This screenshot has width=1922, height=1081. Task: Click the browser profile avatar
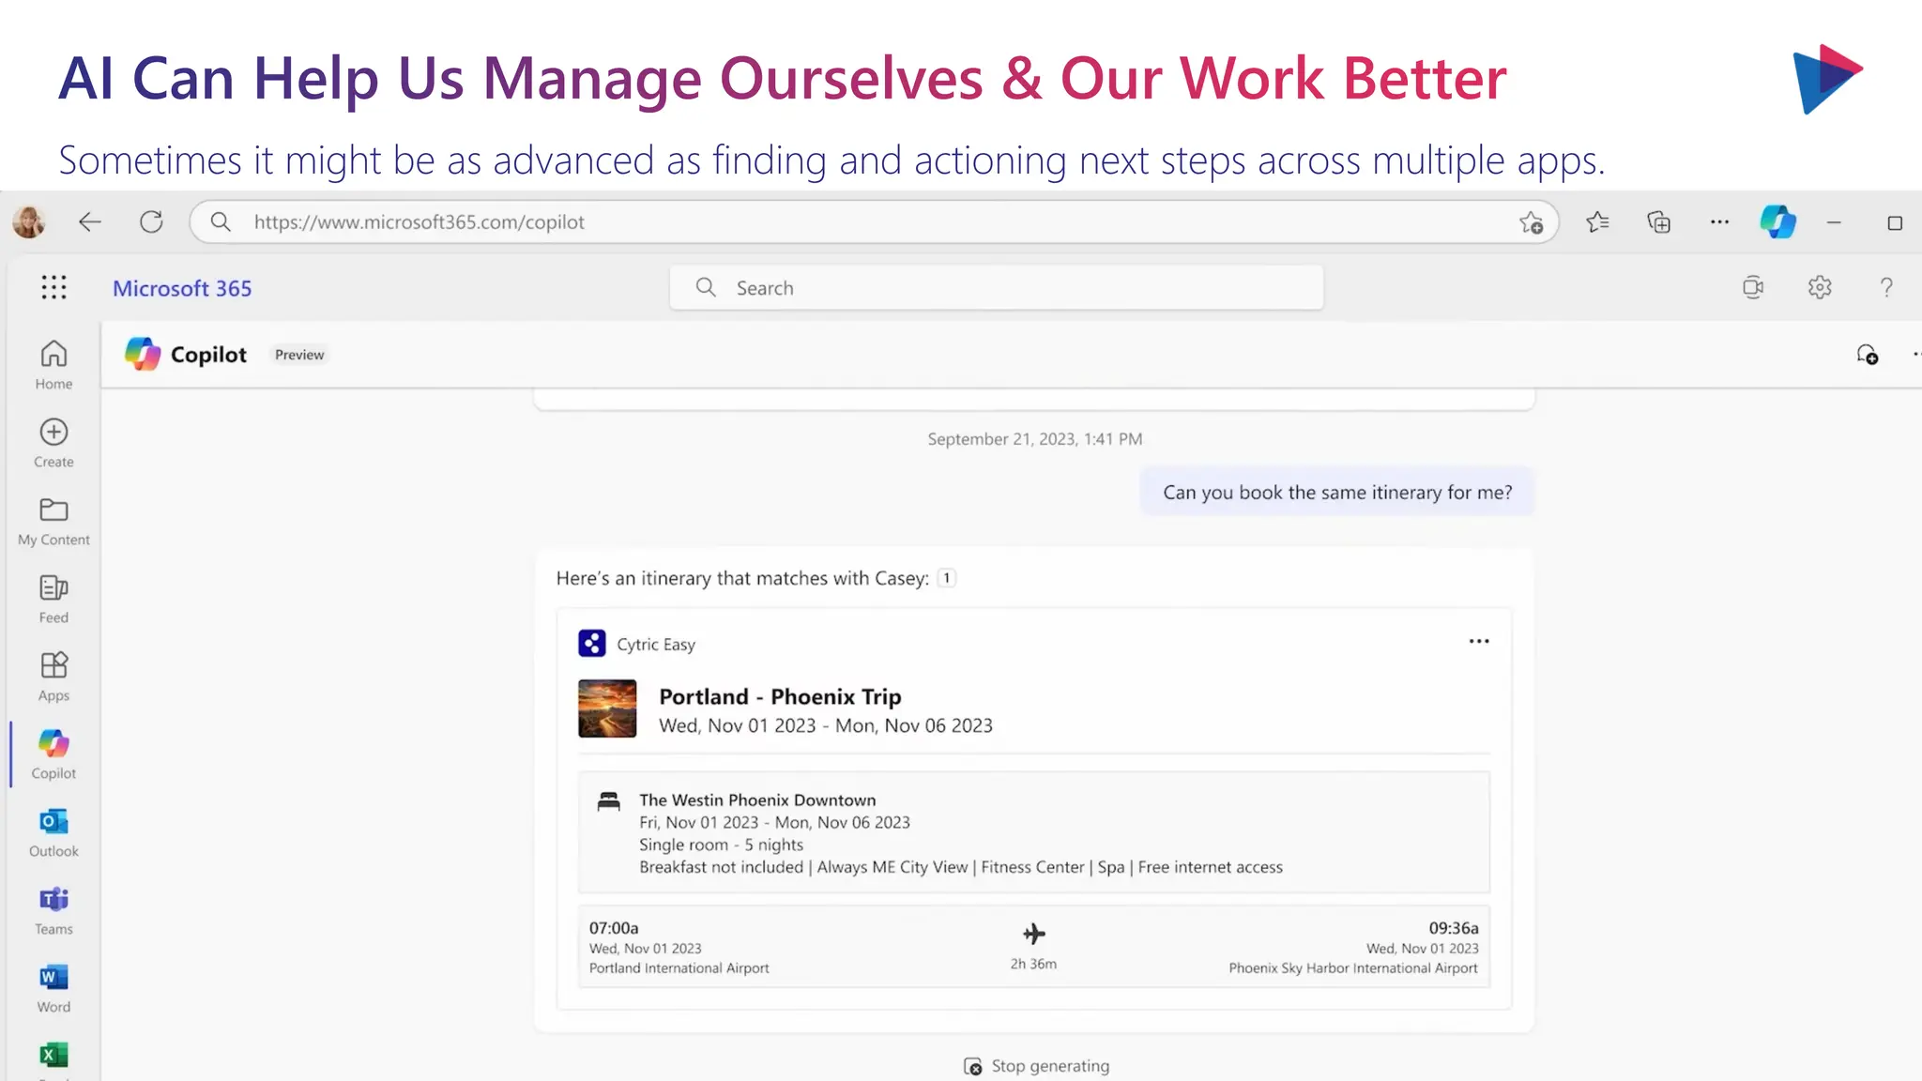pyautogui.click(x=29, y=222)
